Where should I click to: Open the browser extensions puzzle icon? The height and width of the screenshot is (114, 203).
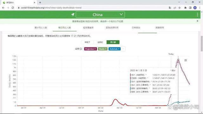pyautogui.click(x=185, y=8)
